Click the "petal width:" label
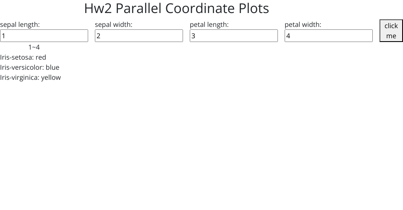Image resolution: width=403 pixels, height=210 pixels. [x=303, y=25]
